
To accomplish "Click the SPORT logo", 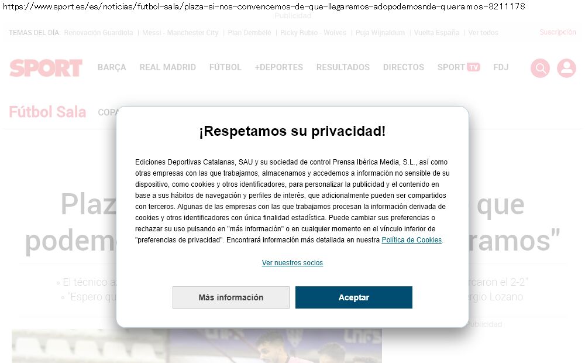I will 46,67.
